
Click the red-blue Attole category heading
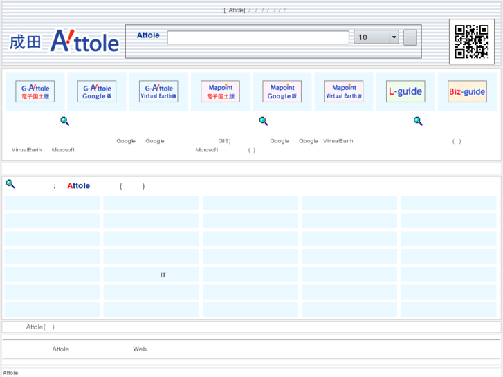point(79,186)
